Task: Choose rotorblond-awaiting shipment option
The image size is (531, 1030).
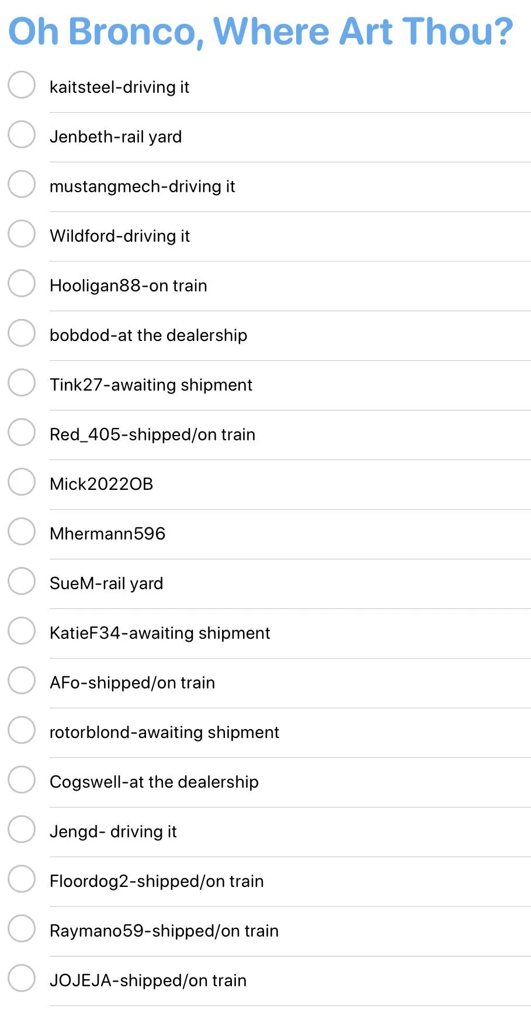Action: [22, 730]
